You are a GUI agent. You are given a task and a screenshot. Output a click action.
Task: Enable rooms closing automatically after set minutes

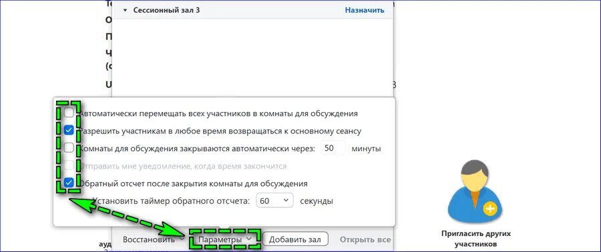tap(69, 148)
